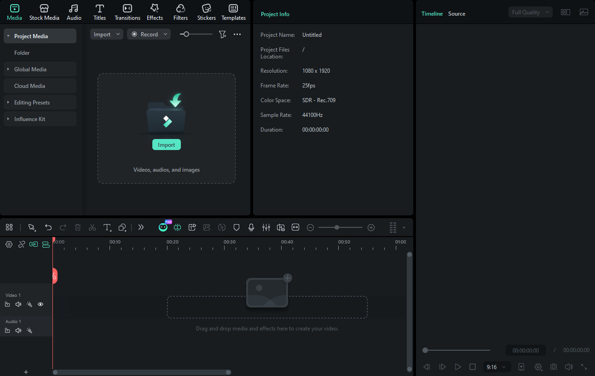Open the Audio Mixer icon
595x376 pixels.
pos(266,227)
